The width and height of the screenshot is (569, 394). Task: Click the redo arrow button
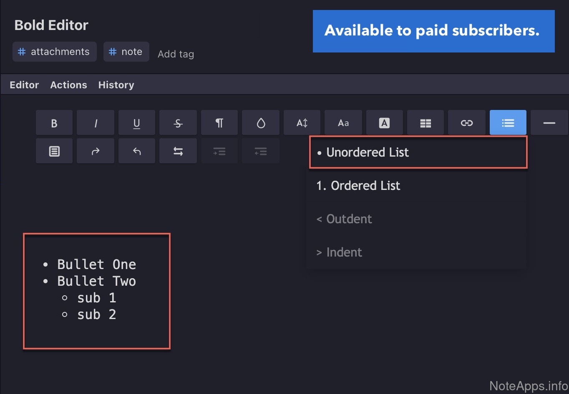[x=96, y=151]
